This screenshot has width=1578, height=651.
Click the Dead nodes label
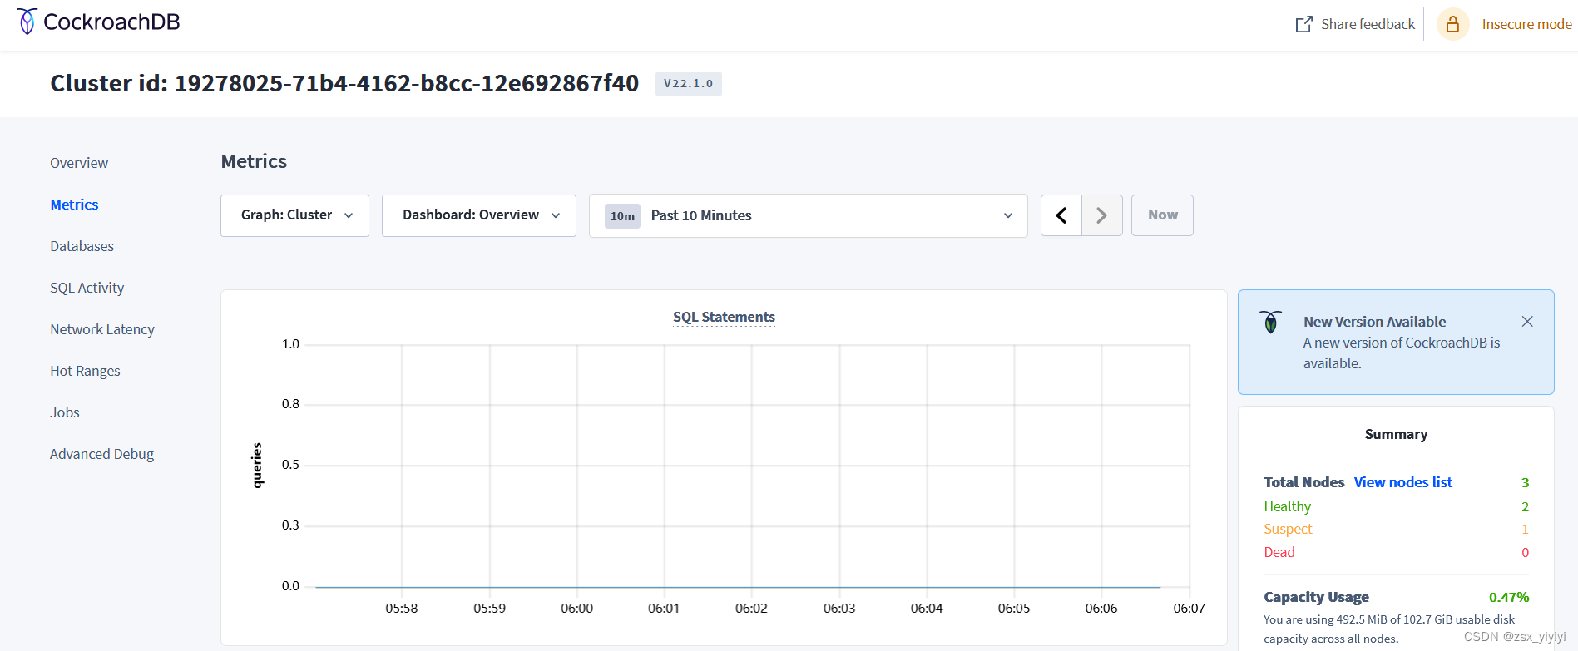1279,552
